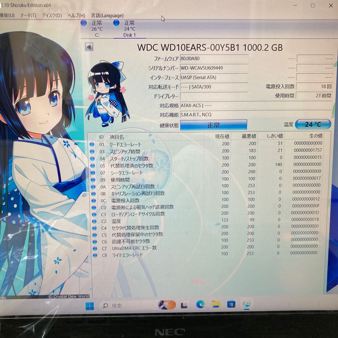Viewport: 338px width, 338px height.
Task: Click status dot for 07 シークエラーレート
Action: click(x=93, y=173)
